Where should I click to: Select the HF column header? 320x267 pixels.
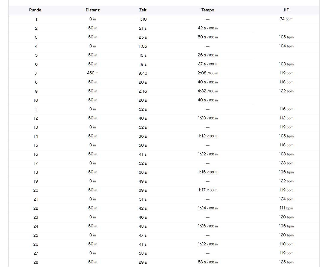[286, 10]
